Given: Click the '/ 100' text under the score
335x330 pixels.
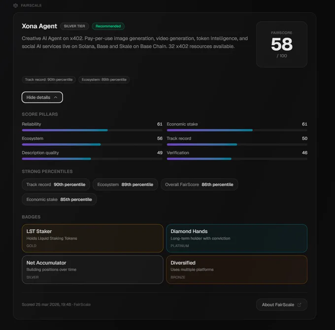Looking at the screenshot, I should click(x=282, y=56).
